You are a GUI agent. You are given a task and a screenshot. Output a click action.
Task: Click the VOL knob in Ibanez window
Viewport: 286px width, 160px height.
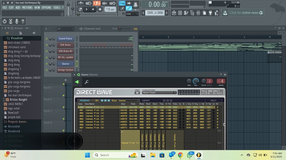click(x=196, y=81)
